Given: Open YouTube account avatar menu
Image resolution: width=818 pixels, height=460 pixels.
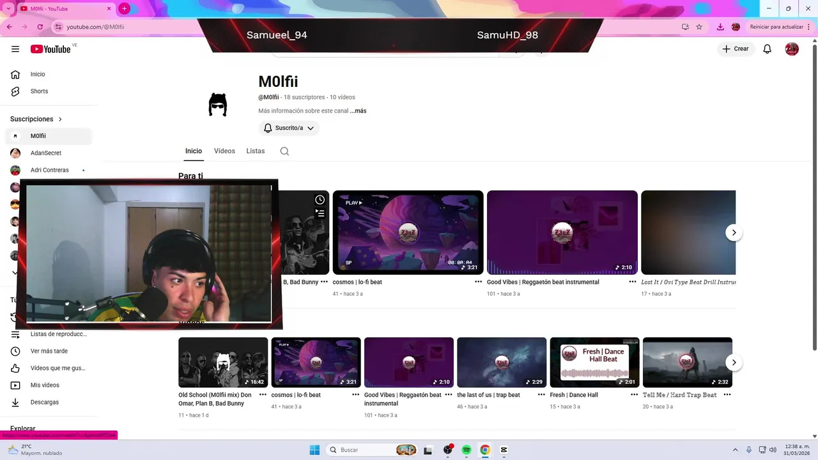Looking at the screenshot, I should click(x=792, y=49).
